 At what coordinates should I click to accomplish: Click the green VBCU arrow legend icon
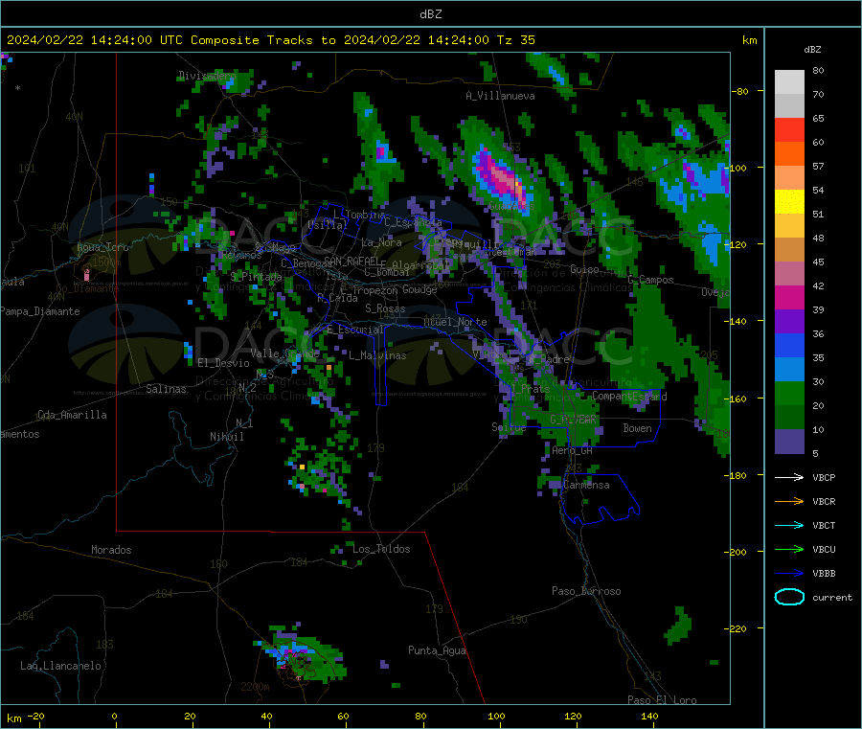click(x=789, y=549)
